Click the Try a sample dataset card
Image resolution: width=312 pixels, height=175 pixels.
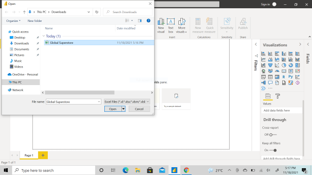click(176, 99)
